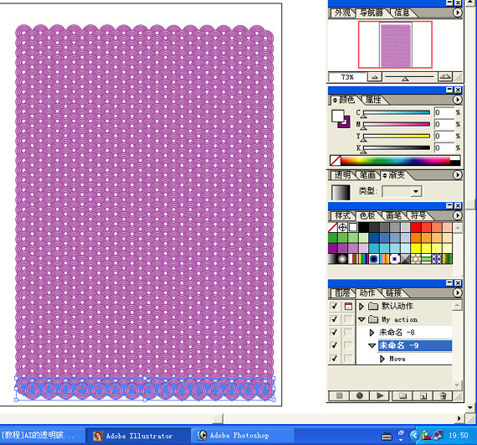The width and height of the screenshot is (477, 445).
Task: Select the None swatch in color bar
Action: [336, 161]
